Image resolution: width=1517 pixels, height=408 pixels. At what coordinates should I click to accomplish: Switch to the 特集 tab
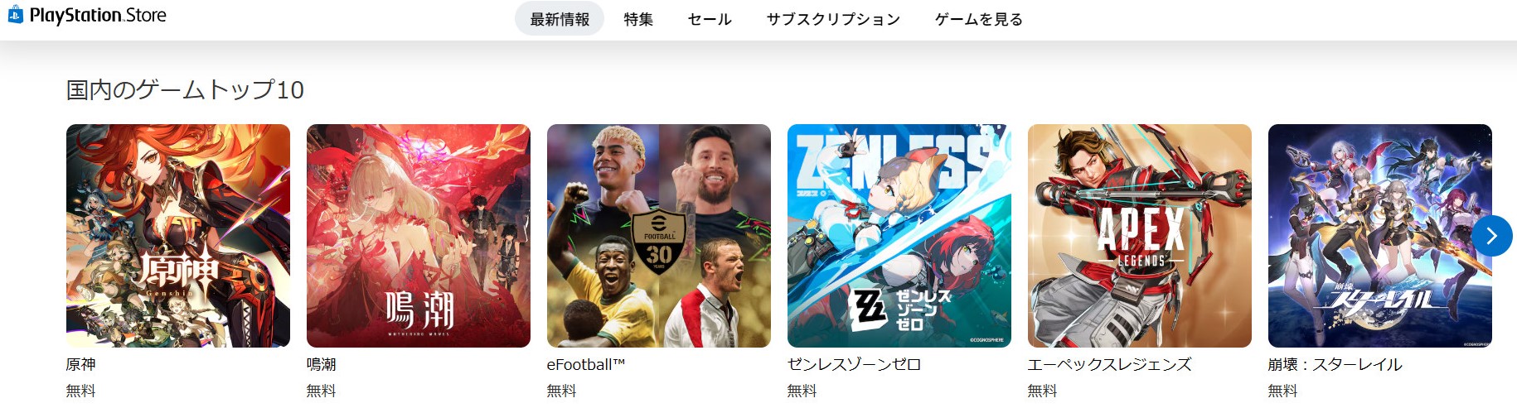click(x=638, y=18)
